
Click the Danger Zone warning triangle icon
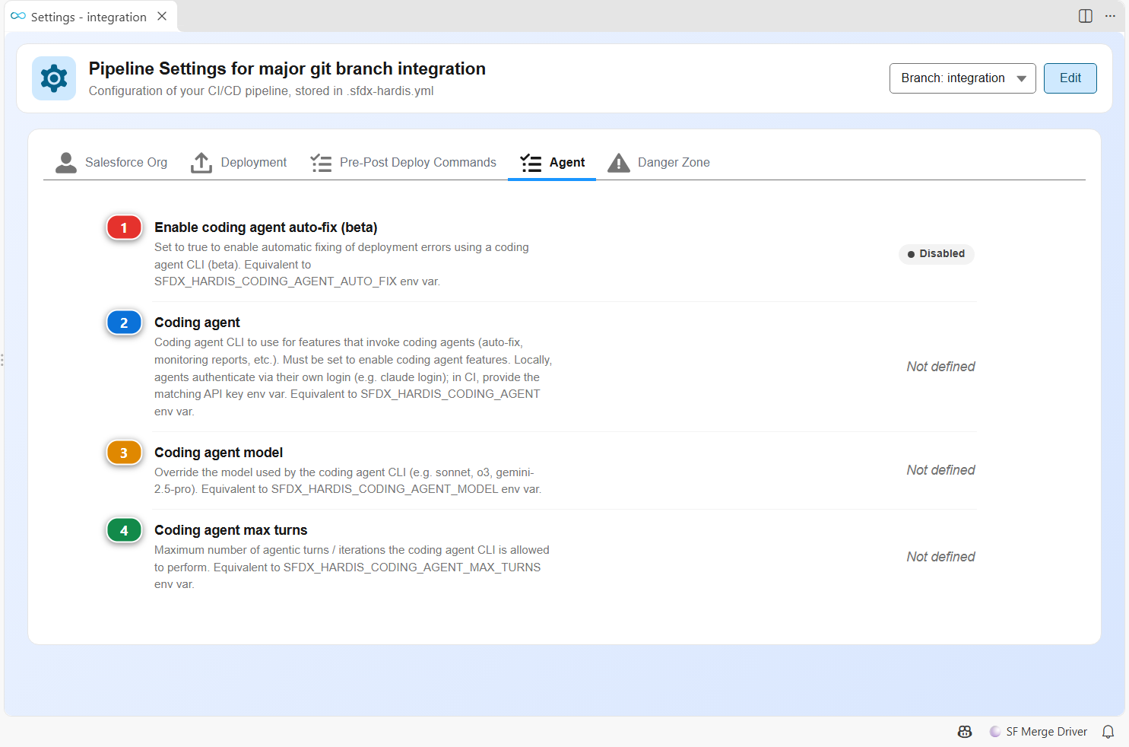tap(619, 162)
